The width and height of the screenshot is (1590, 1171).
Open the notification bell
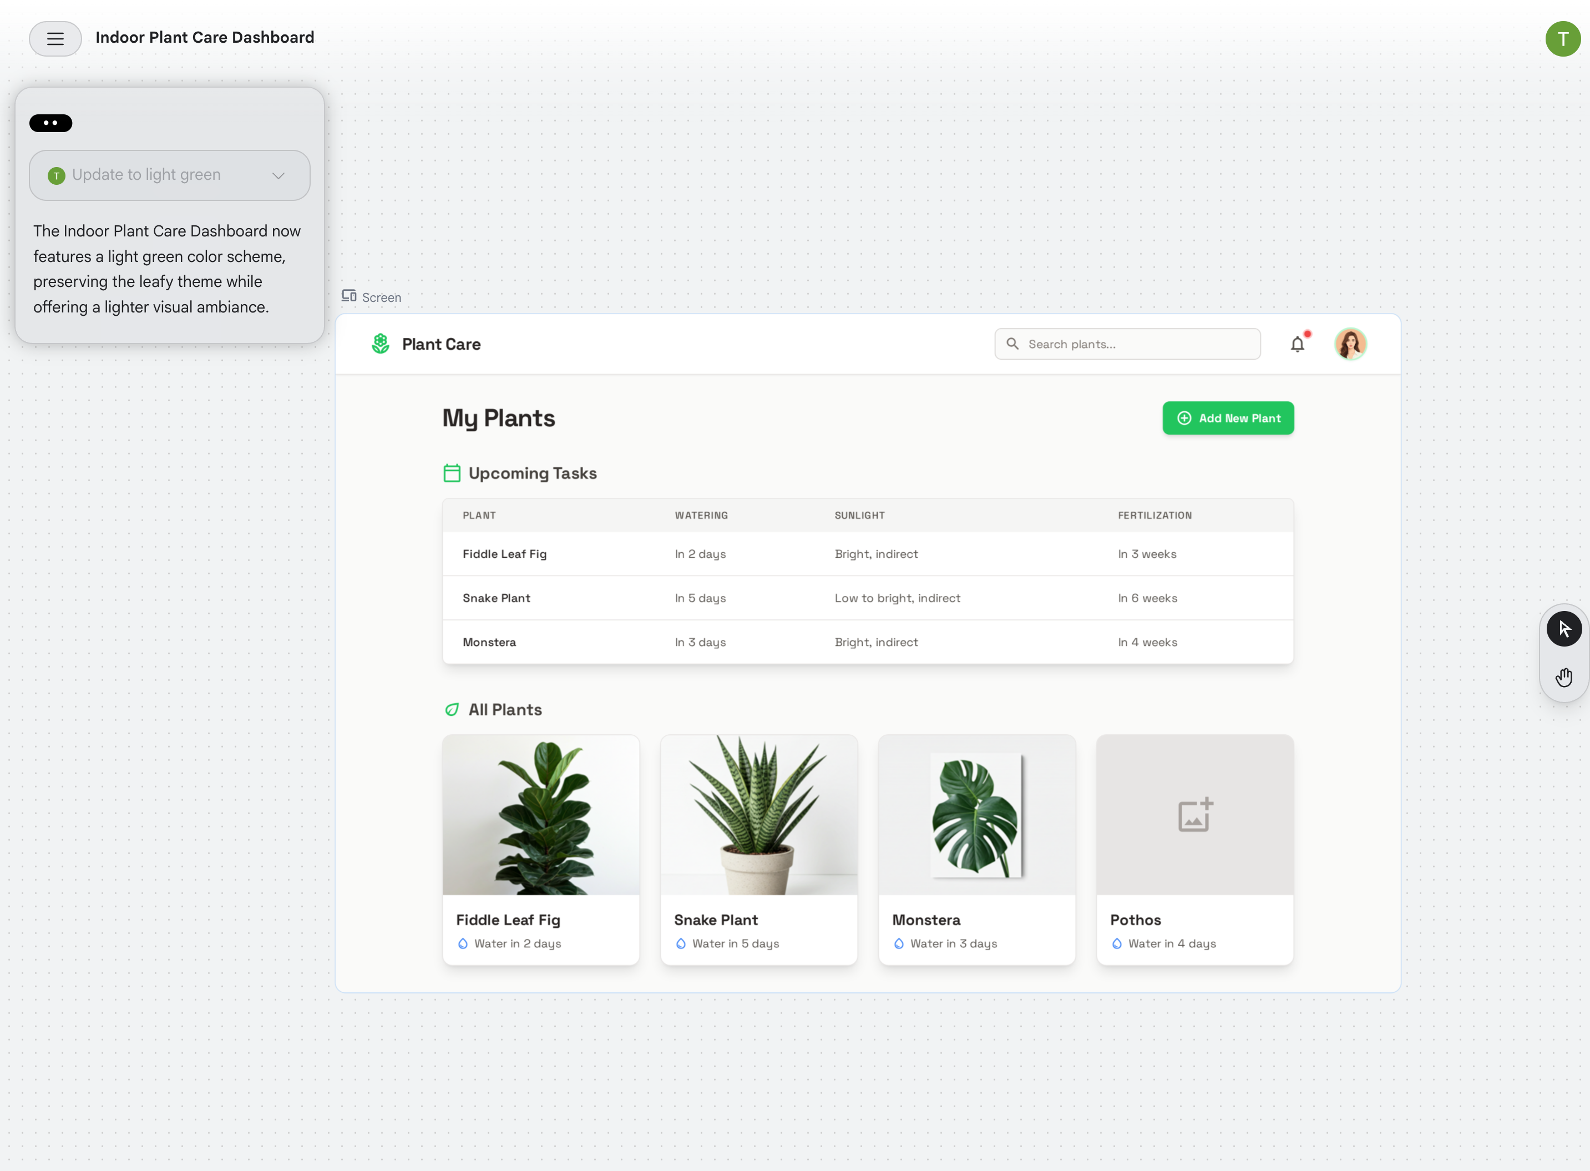click(x=1296, y=345)
